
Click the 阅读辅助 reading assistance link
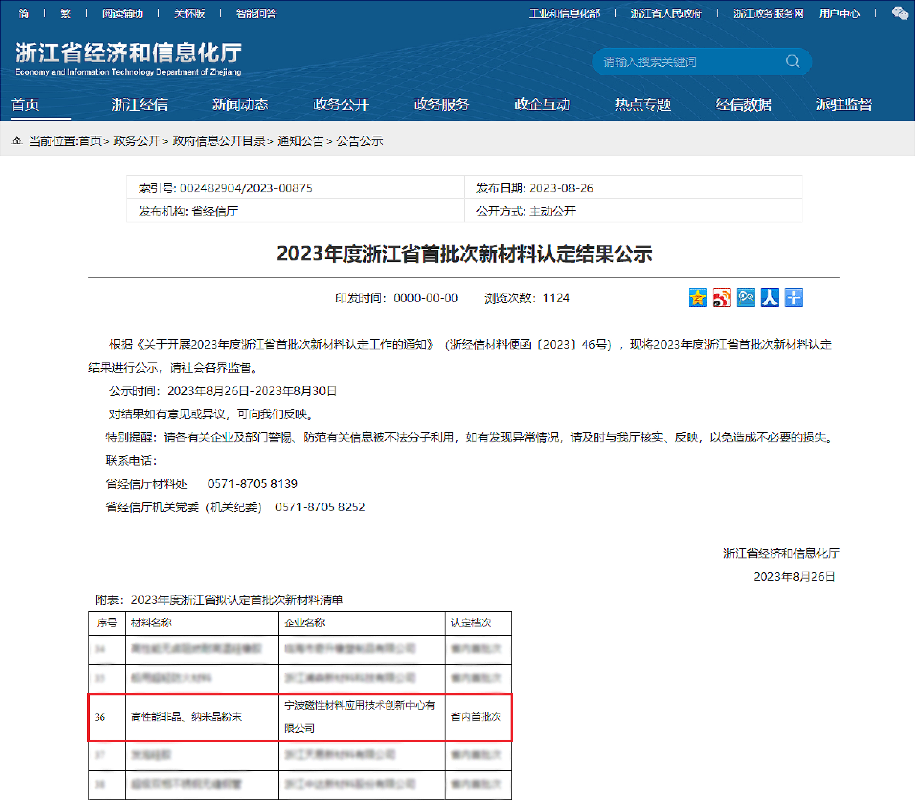[122, 13]
